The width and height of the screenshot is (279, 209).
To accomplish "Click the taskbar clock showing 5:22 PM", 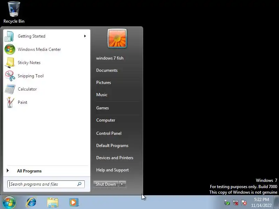I will 261,202.
